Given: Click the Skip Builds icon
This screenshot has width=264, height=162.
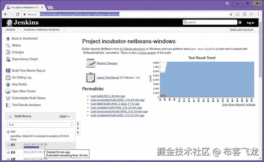Looking at the screenshot, I should [x=8, y=85].
